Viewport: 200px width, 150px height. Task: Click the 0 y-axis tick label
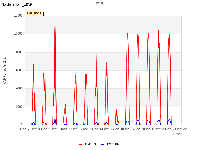(x=21, y=125)
